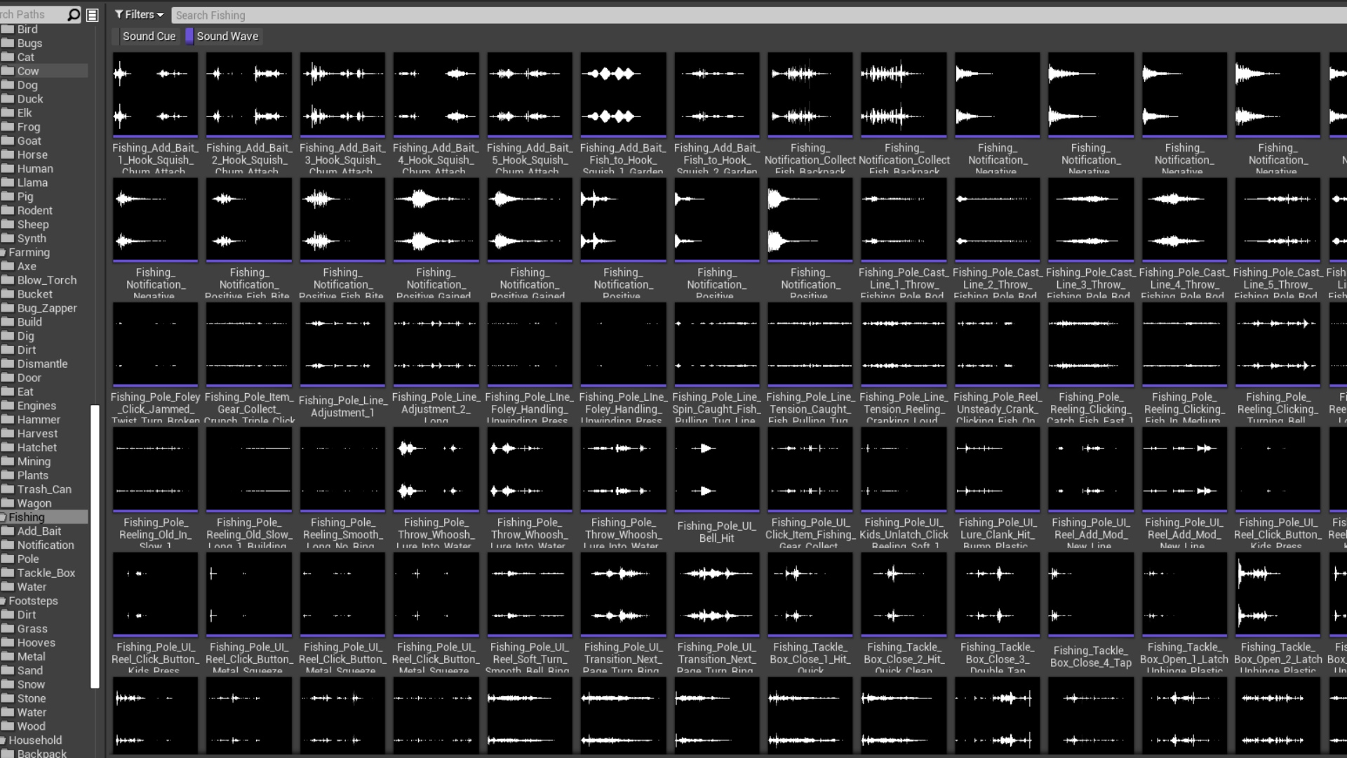Select the Blow_Torch folder
Image resolution: width=1347 pixels, height=758 pixels.
tap(46, 280)
